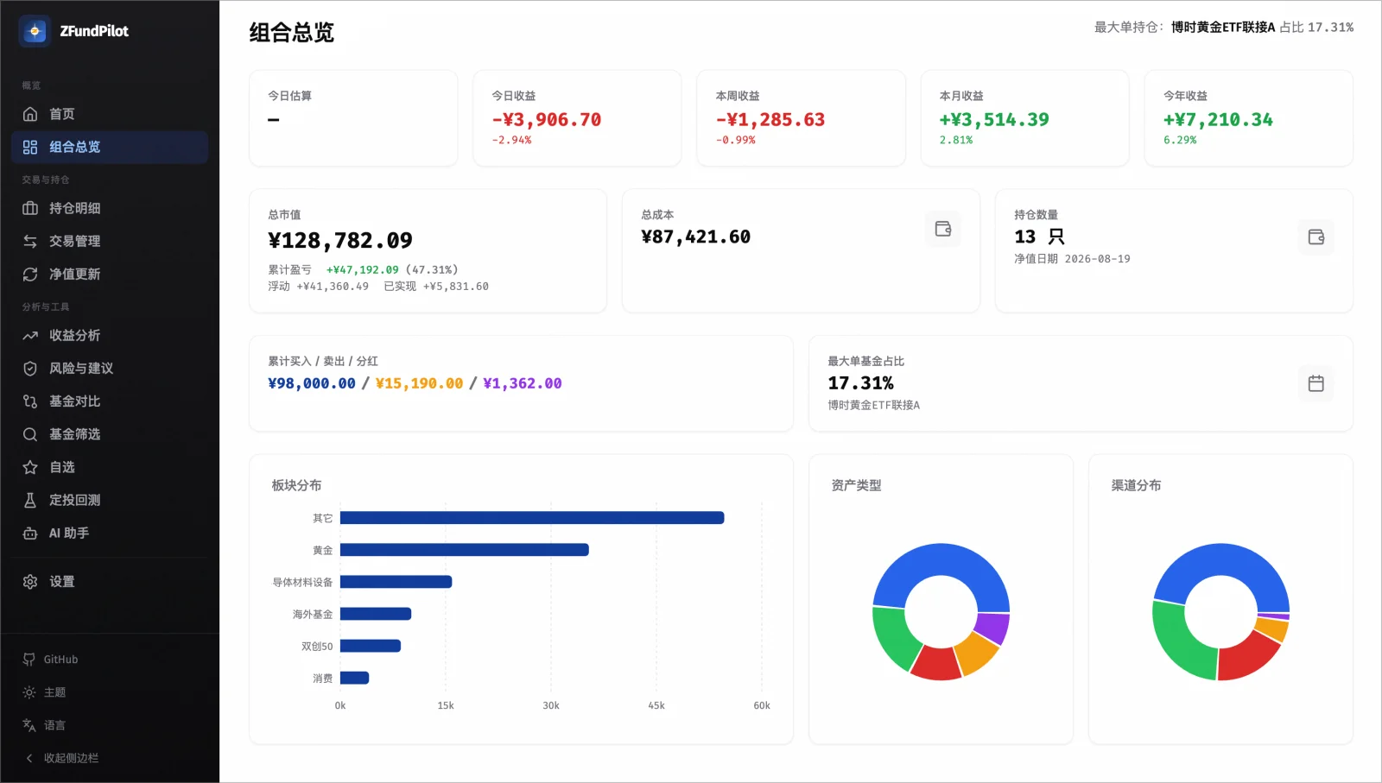
Task: Open 首页 home page
Action: pyautogui.click(x=110, y=114)
